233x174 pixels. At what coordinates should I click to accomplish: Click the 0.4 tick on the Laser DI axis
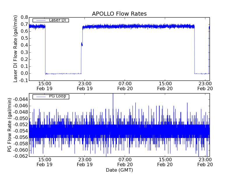[24, 45]
